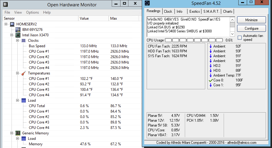
Task: Click the Planar VBAT 3.17V reading
Action: click(164, 135)
